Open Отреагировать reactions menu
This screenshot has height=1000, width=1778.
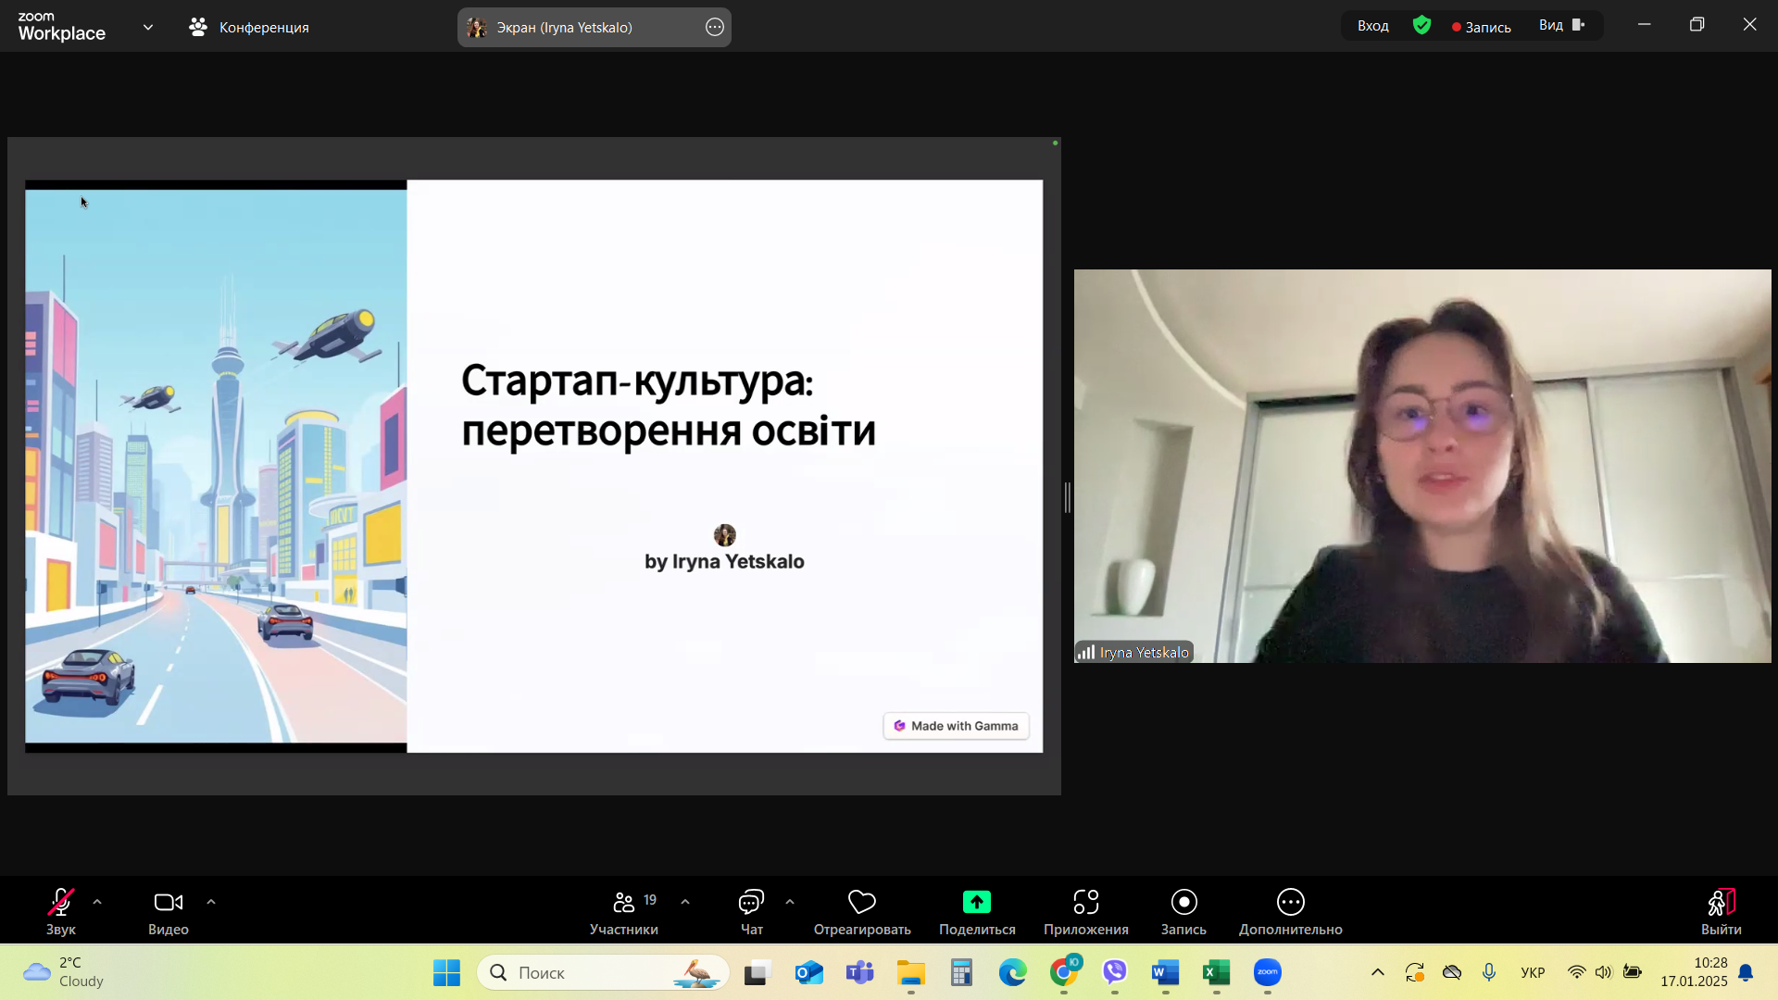tap(862, 911)
